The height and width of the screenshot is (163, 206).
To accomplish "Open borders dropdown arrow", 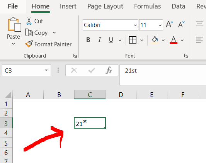I will (141, 40).
